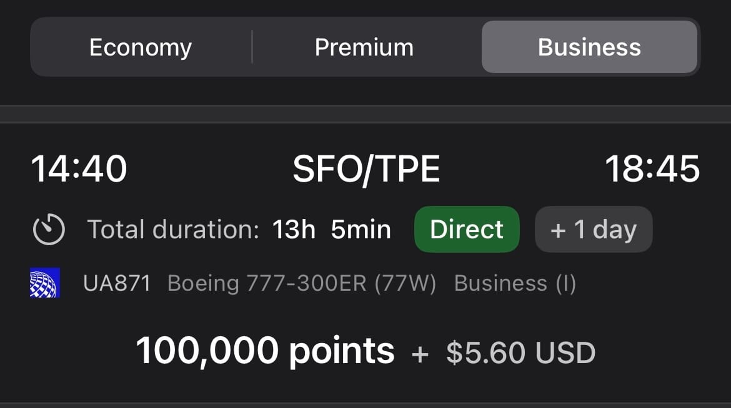
Task: Click the duration clock icon
Action: 49,229
